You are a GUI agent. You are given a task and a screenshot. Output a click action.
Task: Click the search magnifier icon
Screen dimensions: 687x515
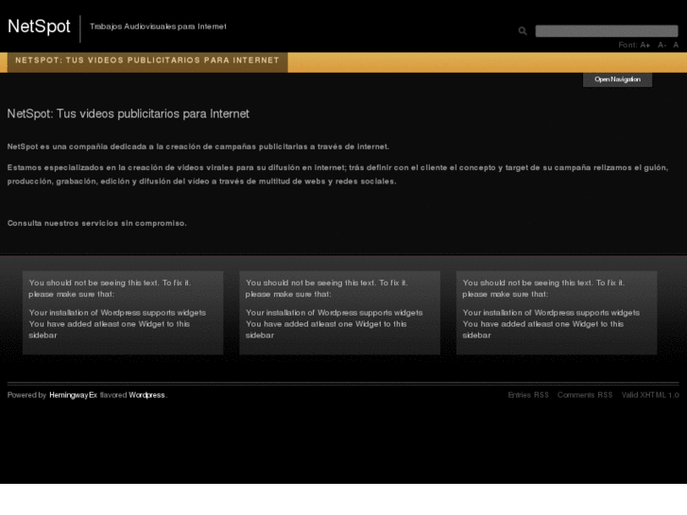pyautogui.click(x=523, y=30)
